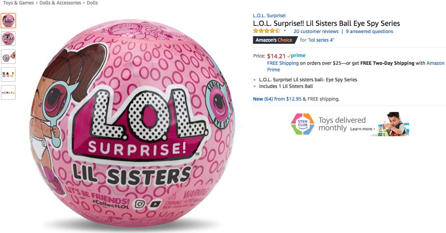Go to Toys & Games breadcrumb

[18, 3]
